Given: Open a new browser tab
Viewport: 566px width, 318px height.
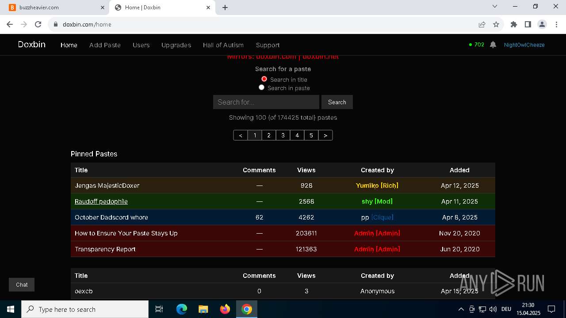Looking at the screenshot, I should pos(225,8).
